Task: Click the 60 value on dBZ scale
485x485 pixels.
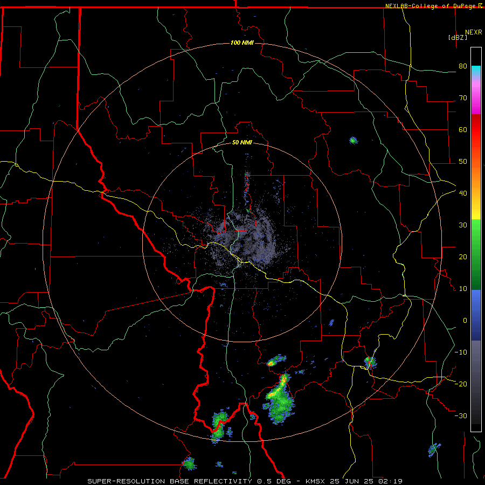Action: point(463,129)
